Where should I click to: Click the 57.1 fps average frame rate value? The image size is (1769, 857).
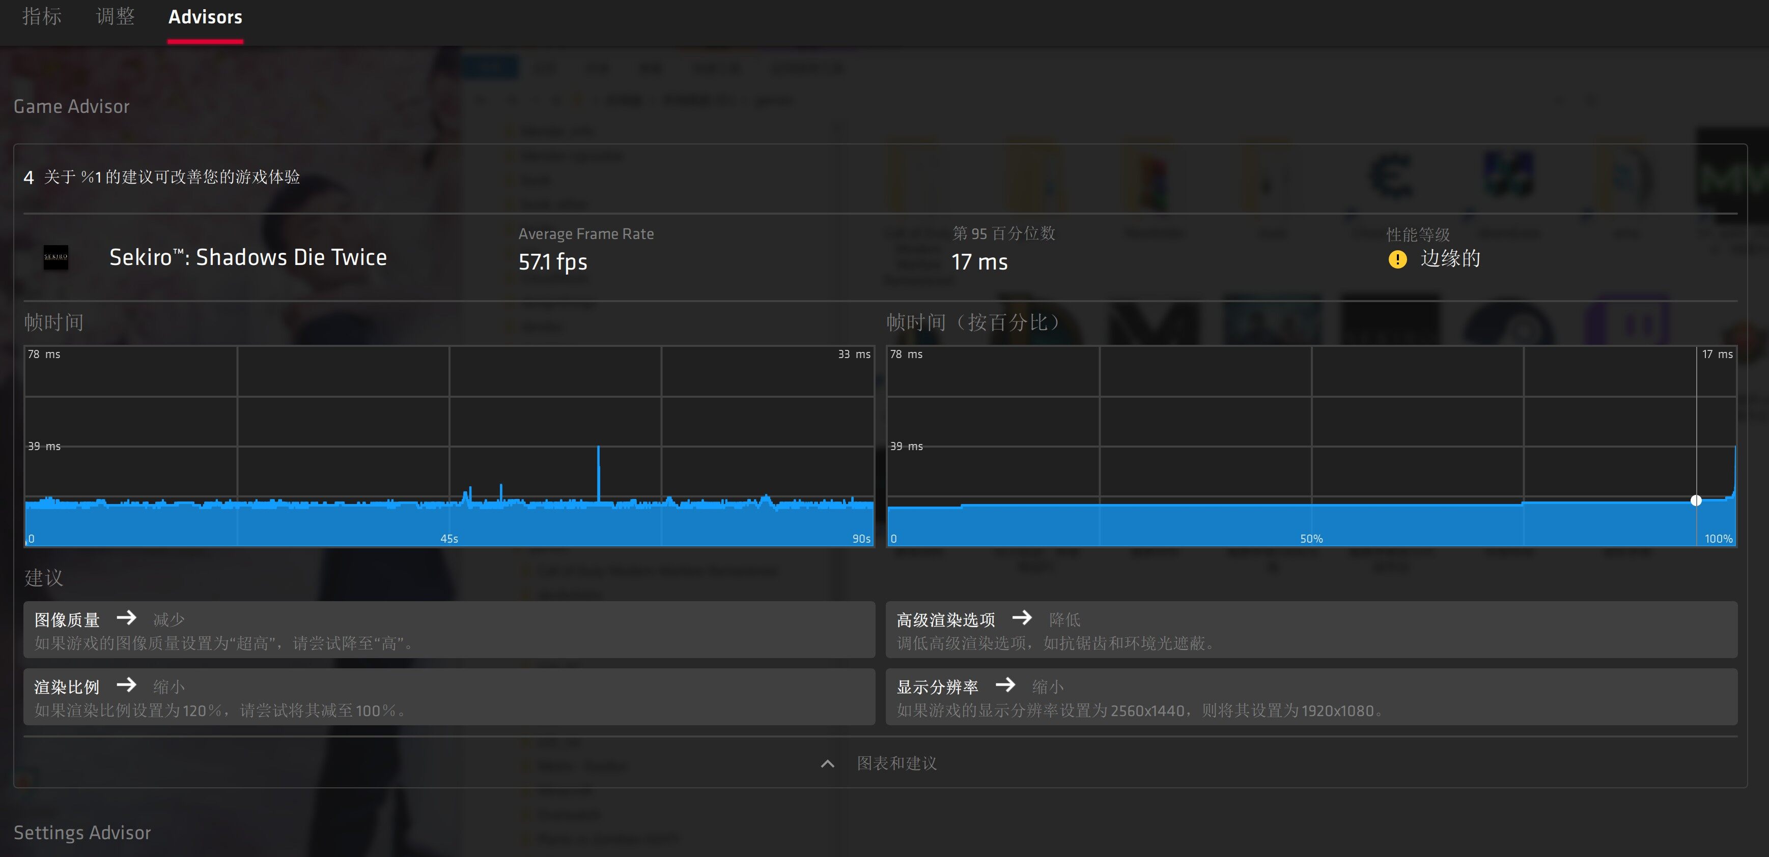tap(553, 262)
